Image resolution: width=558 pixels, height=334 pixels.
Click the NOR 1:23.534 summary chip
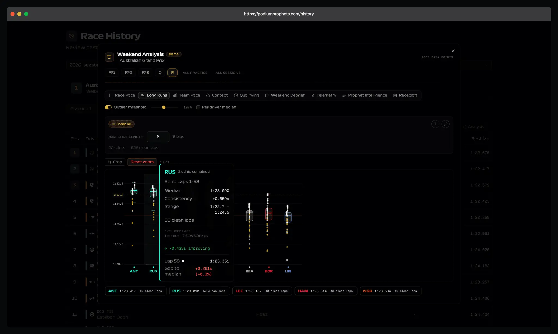(390, 291)
